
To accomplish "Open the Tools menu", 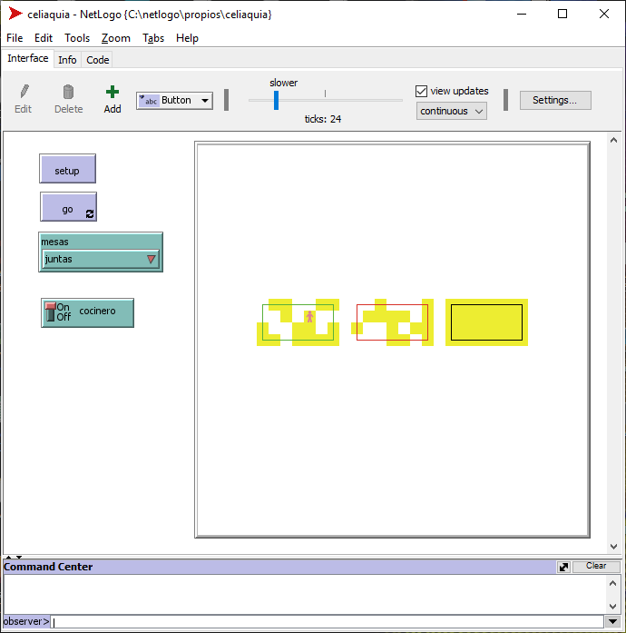I will [77, 38].
